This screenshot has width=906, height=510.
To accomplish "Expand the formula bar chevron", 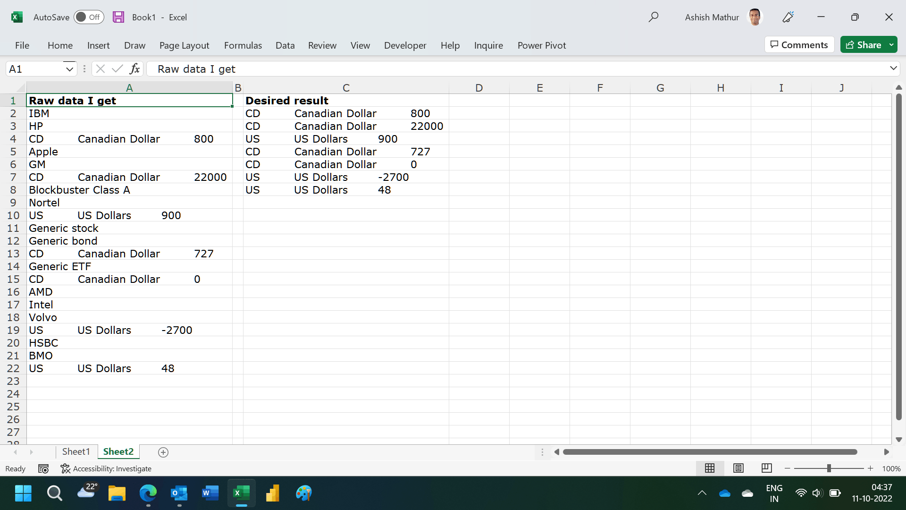I will (x=893, y=68).
